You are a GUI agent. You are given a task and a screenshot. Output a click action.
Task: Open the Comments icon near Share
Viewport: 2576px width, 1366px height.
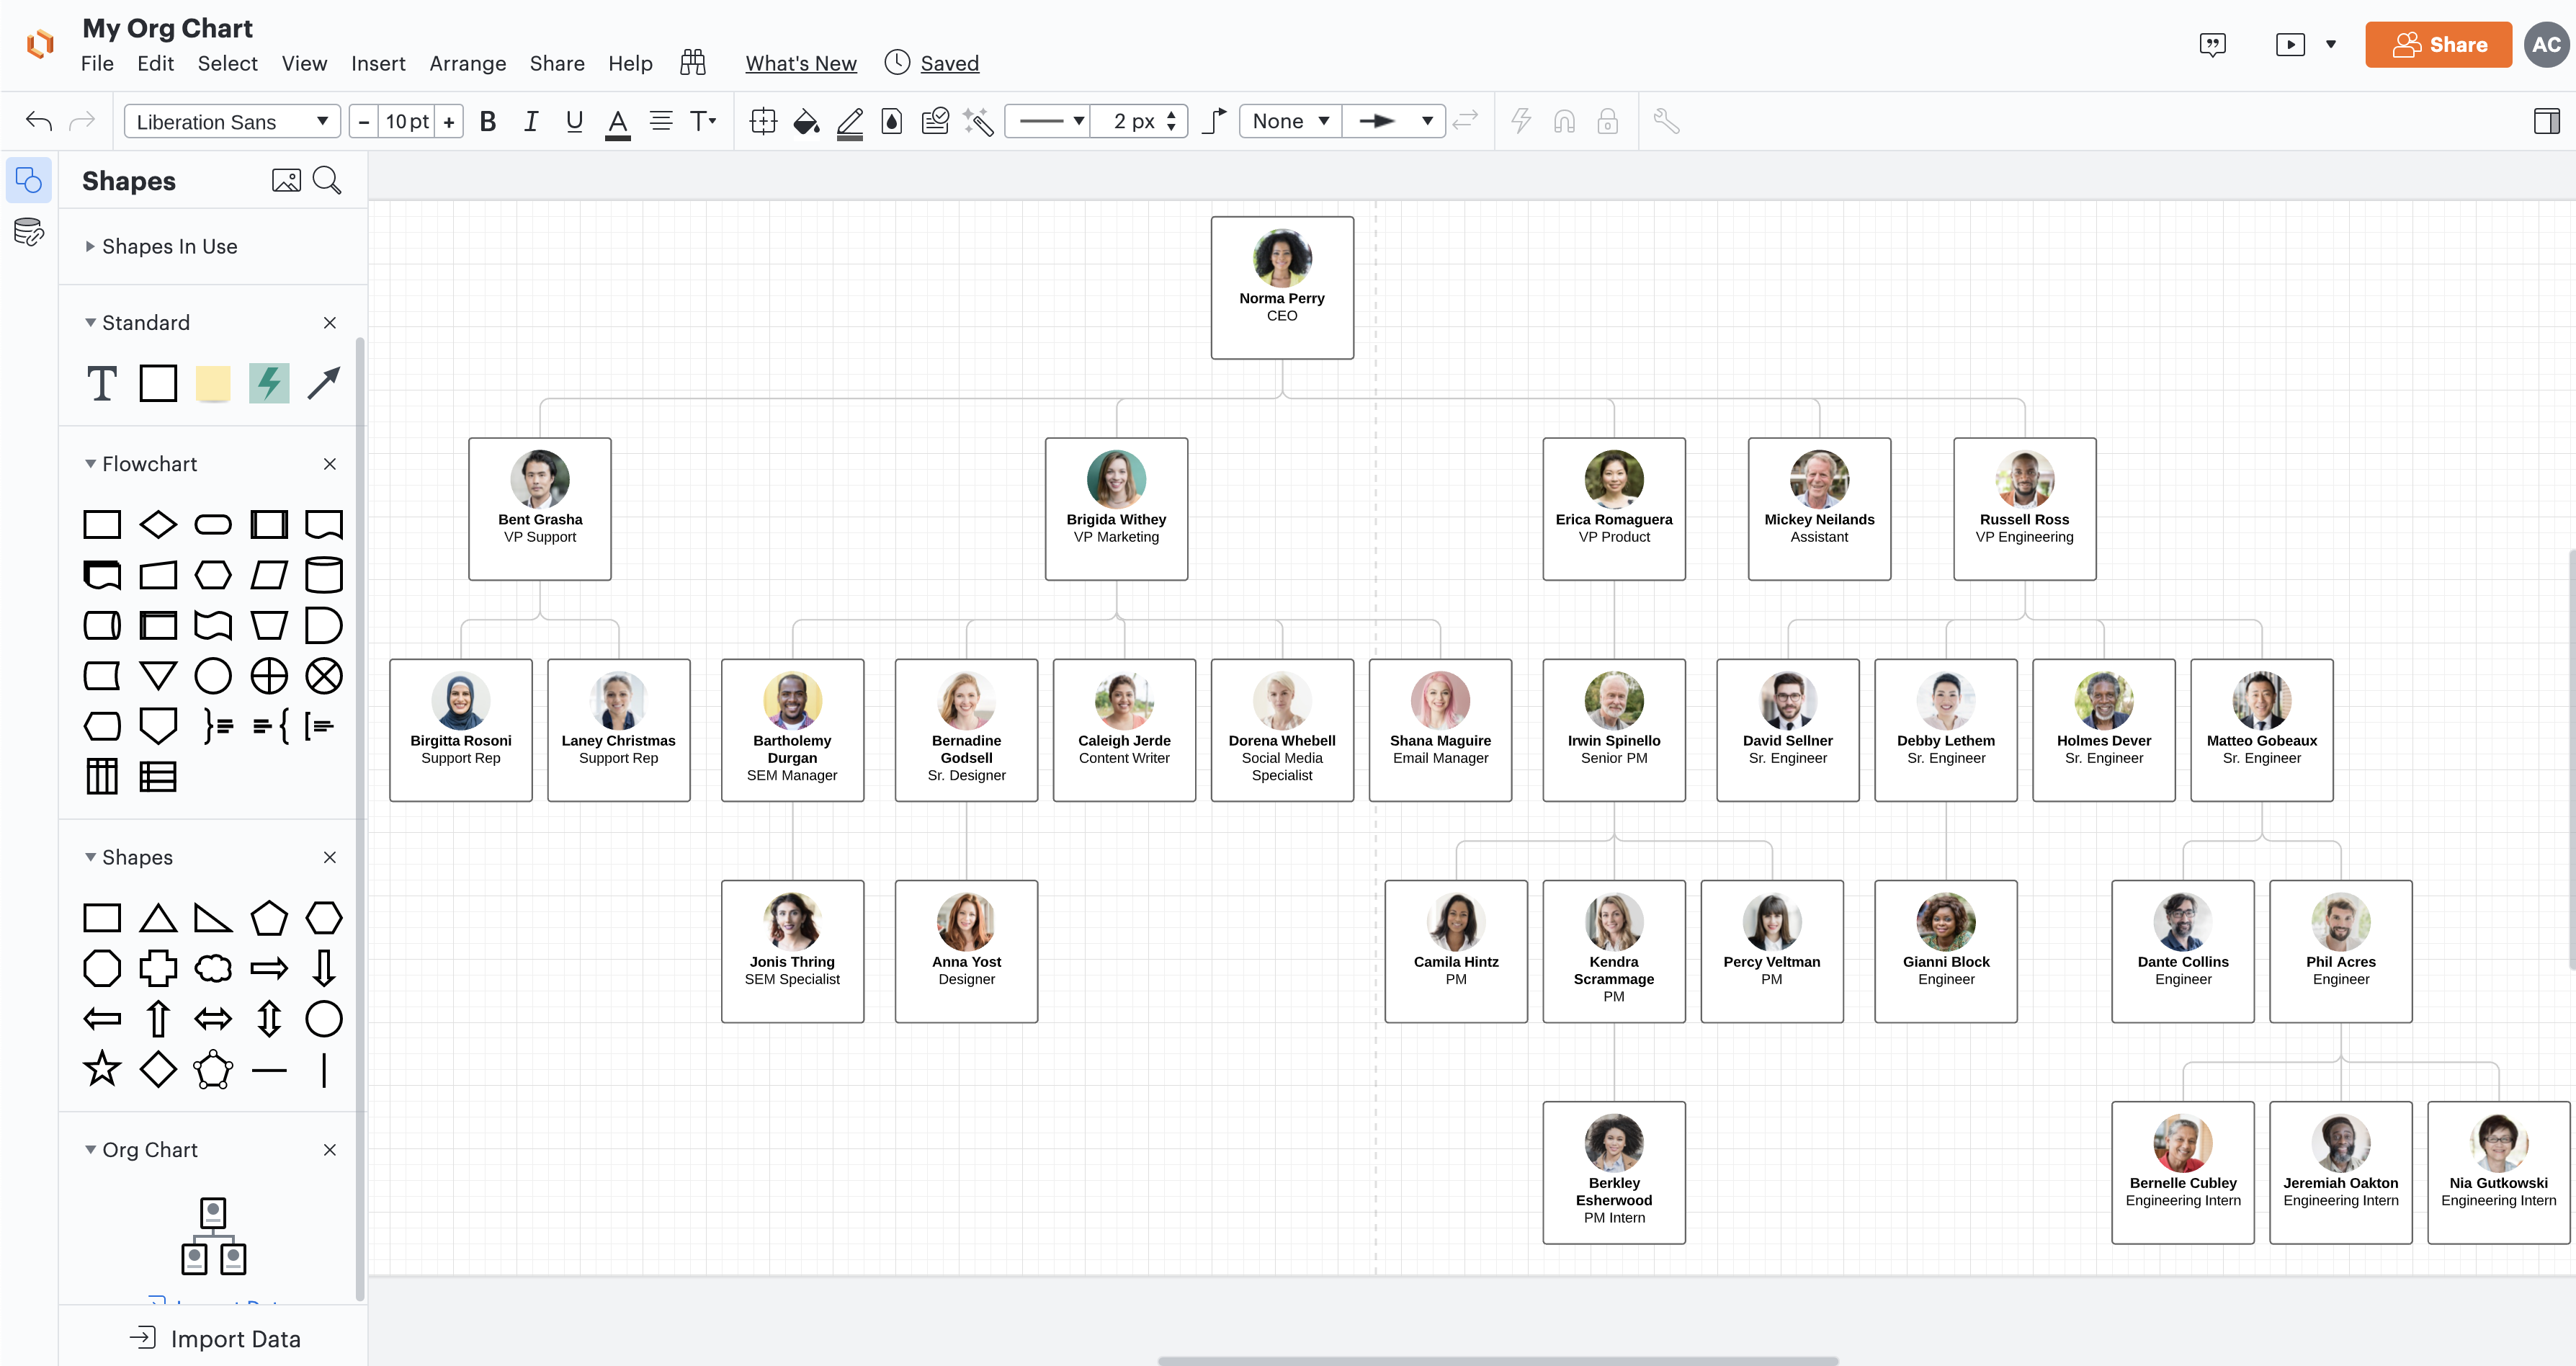tap(2213, 44)
